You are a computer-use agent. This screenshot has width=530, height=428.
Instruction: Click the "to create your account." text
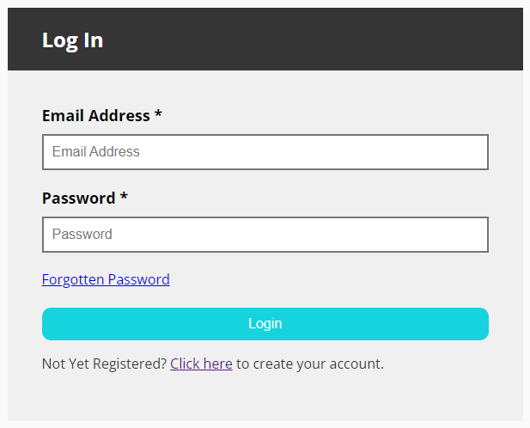tap(310, 364)
